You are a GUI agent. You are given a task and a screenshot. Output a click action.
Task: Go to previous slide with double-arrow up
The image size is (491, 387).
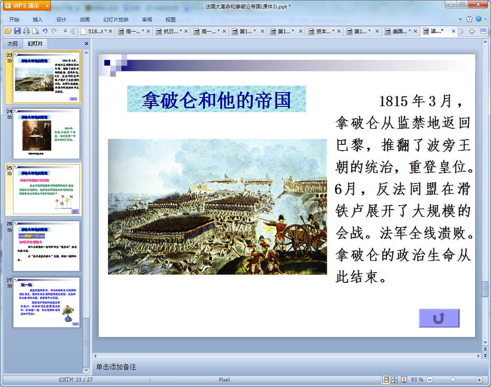coord(486,349)
